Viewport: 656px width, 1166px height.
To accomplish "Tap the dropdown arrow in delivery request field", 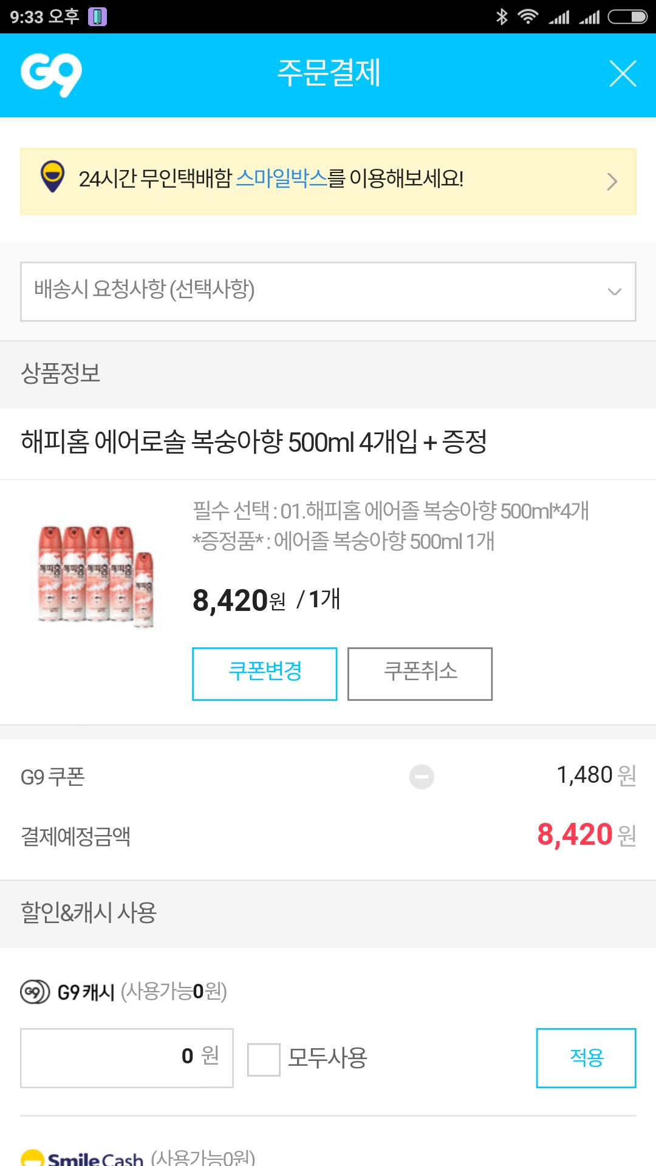I will [614, 291].
